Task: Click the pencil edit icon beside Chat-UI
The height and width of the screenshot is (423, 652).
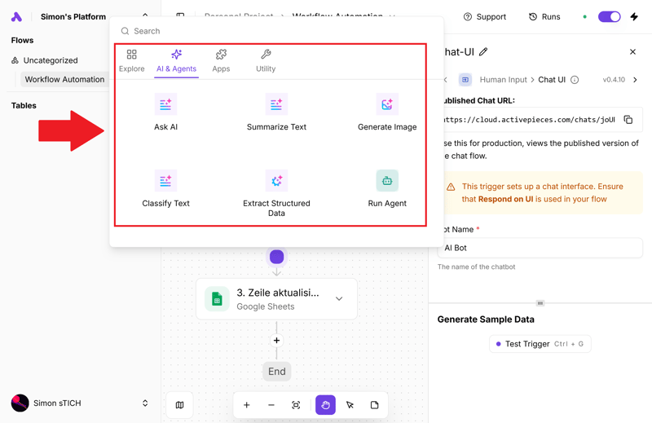Action: click(x=483, y=52)
